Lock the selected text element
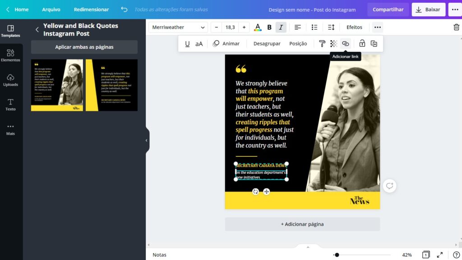The image size is (462, 260). pos(362,43)
